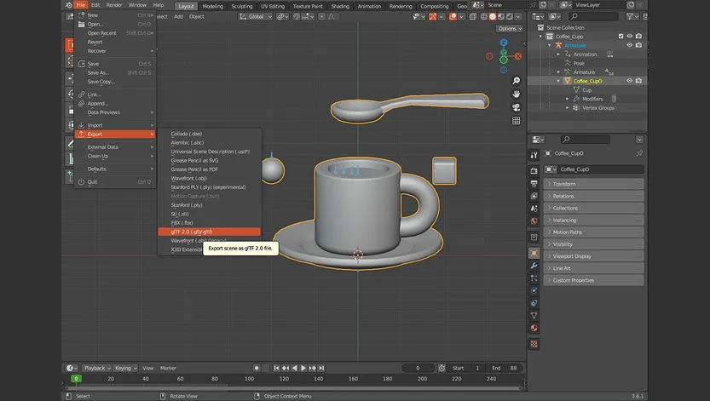Open the Import submenu

pos(115,125)
